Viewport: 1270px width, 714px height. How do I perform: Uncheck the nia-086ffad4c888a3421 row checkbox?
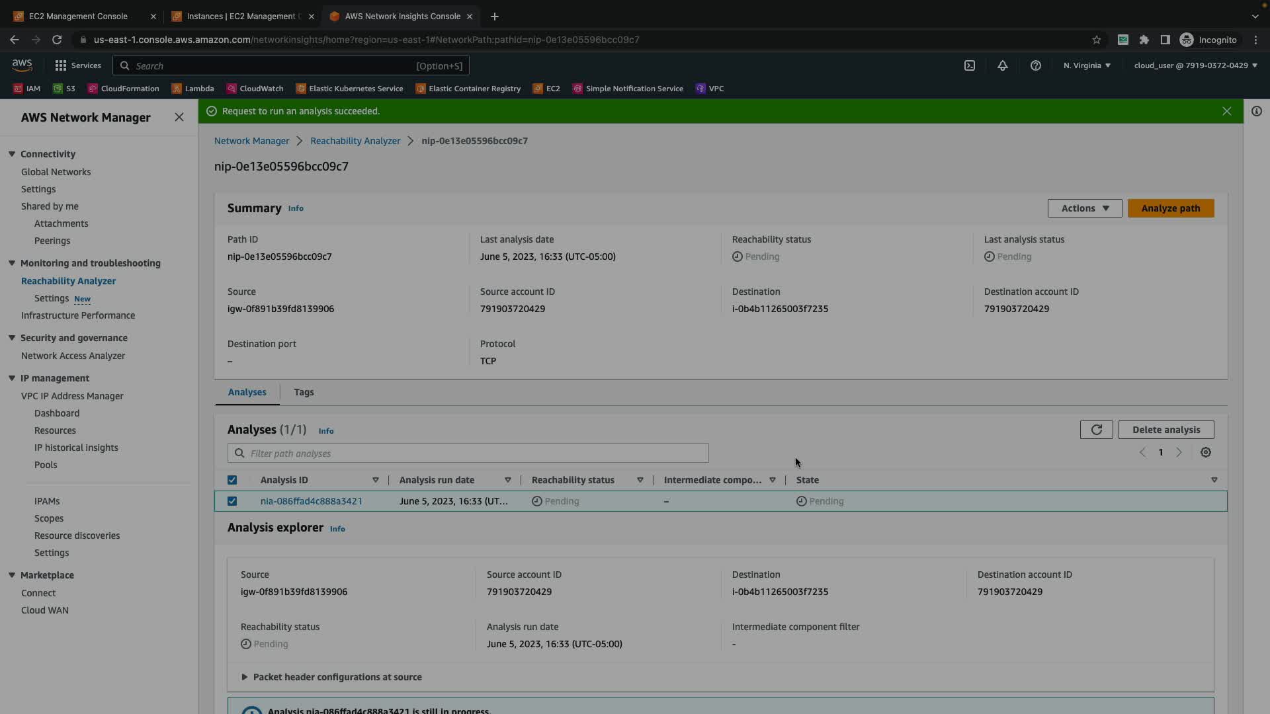[x=232, y=501]
